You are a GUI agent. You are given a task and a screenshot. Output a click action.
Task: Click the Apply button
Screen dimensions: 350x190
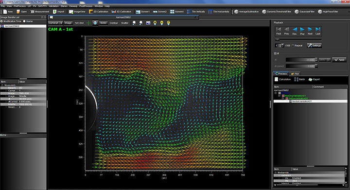pos(339,60)
